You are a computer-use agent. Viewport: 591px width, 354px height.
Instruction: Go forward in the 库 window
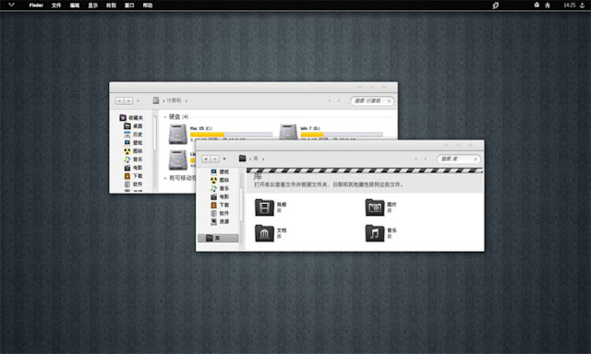[215, 159]
